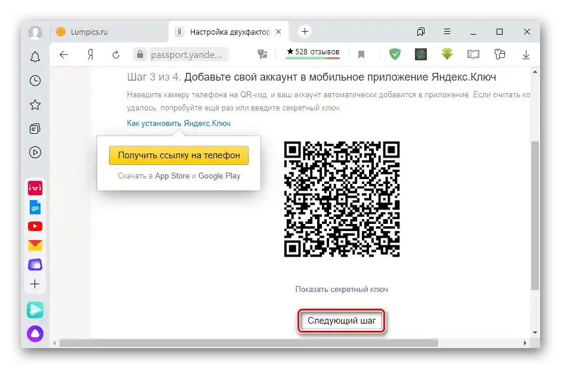The height and width of the screenshot is (369, 561).
Task: Reload the current page
Action: pyautogui.click(x=116, y=54)
